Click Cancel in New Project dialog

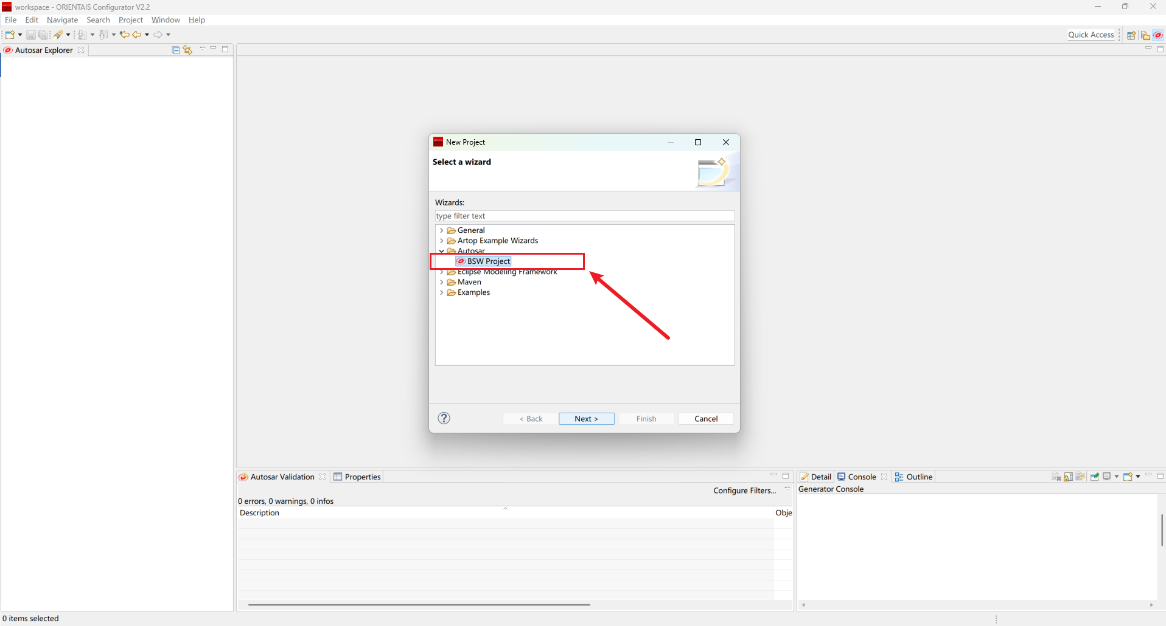point(705,419)
